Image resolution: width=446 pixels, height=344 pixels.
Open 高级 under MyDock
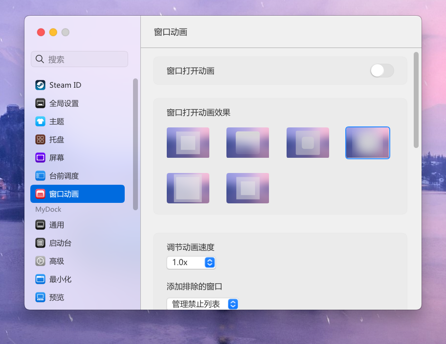77,261
